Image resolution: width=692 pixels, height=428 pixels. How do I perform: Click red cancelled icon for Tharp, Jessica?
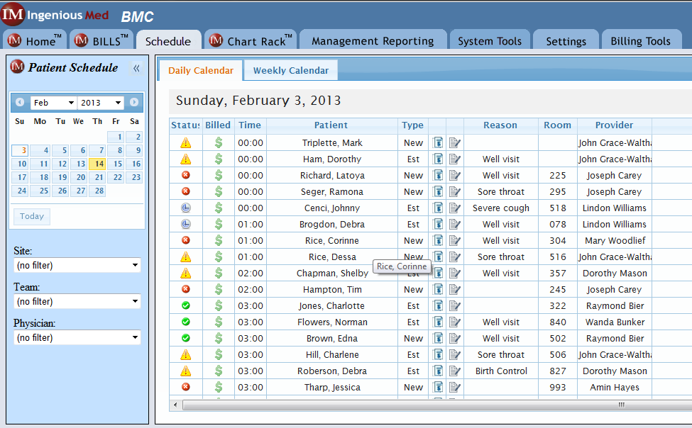click(x=186, y=387)
